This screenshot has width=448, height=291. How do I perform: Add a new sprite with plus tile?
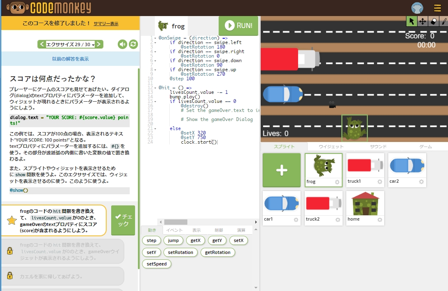[282, 170]
